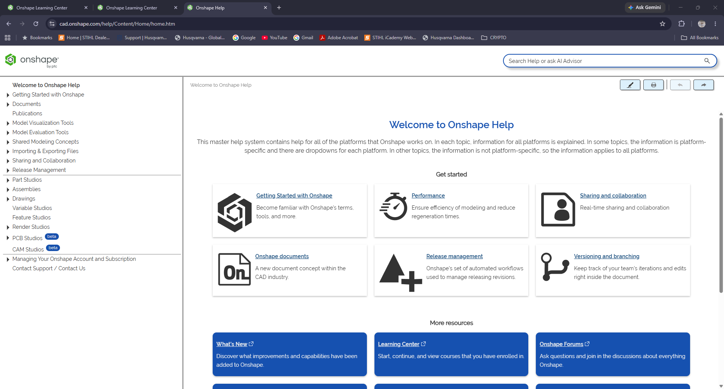Click the search magnifier icon in Help search
The height and width of the screenshot is (389, 724).
click(x=707, y=61)
